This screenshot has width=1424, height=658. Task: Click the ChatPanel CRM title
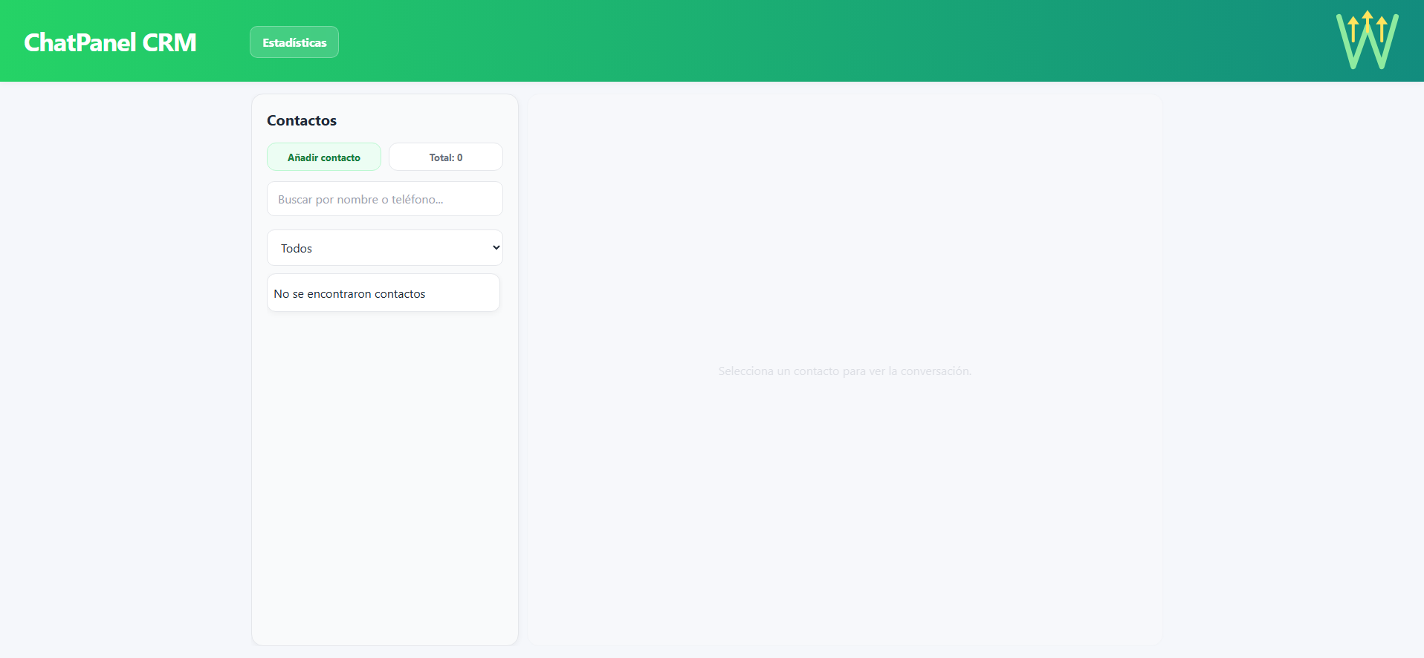tap(110, 42)
